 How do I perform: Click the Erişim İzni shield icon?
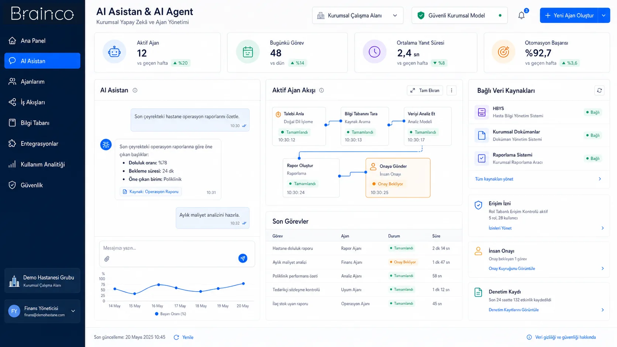click(x=478, y=205)
